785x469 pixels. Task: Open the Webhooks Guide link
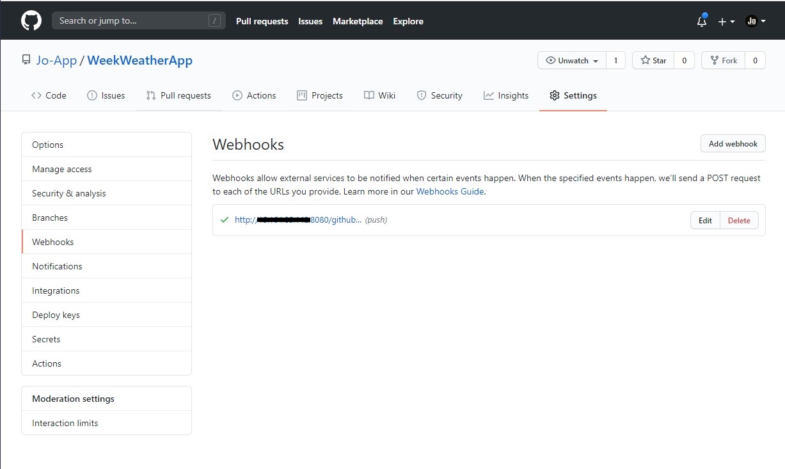[x=450, y=191]
